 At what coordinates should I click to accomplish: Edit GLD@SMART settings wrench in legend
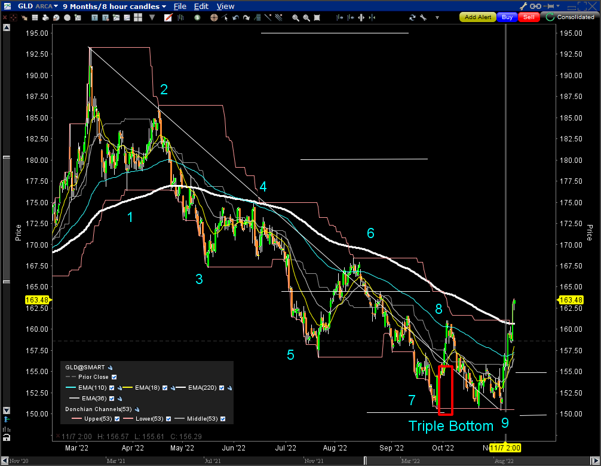pos(111,368)
